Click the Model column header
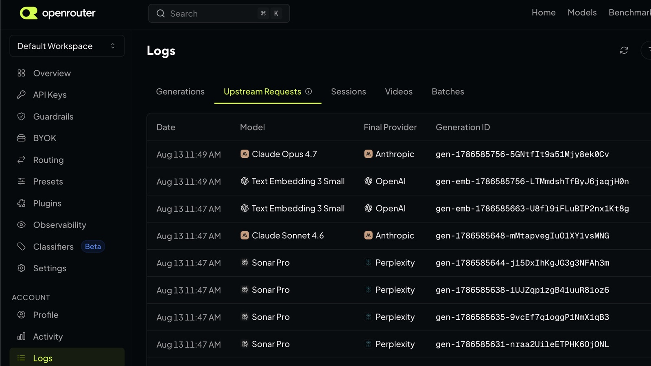 click(252, 127)
